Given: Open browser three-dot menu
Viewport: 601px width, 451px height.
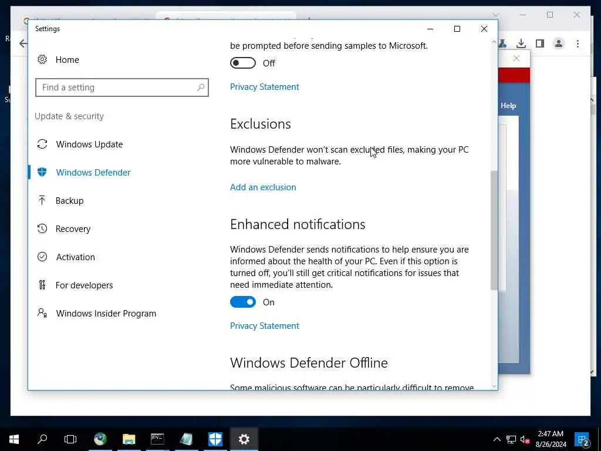Looking at the screenshot, I should point(578,43).
